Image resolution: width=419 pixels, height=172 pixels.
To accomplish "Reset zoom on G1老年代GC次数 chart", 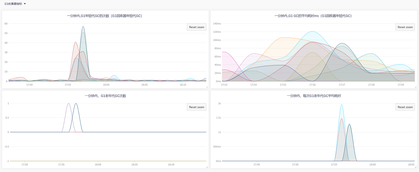I will point(196,107).
